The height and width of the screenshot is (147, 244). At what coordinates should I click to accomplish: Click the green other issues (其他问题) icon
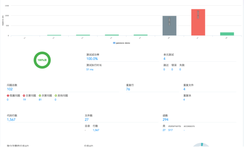[x=56, y=96]
